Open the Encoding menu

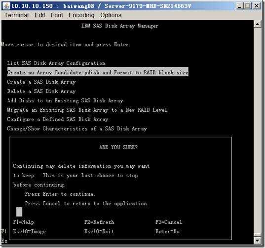pyautogui.click(x=81, y=15)
